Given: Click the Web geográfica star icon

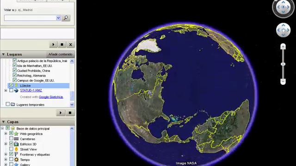Looking at the screenshot, I should 16,134.
